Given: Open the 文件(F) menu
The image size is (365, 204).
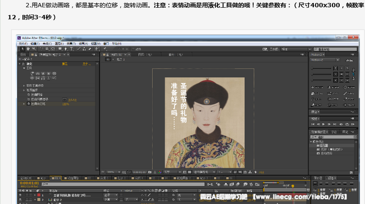Looking at the screenshot, I should pyautogui.click(x=23, y=44).
